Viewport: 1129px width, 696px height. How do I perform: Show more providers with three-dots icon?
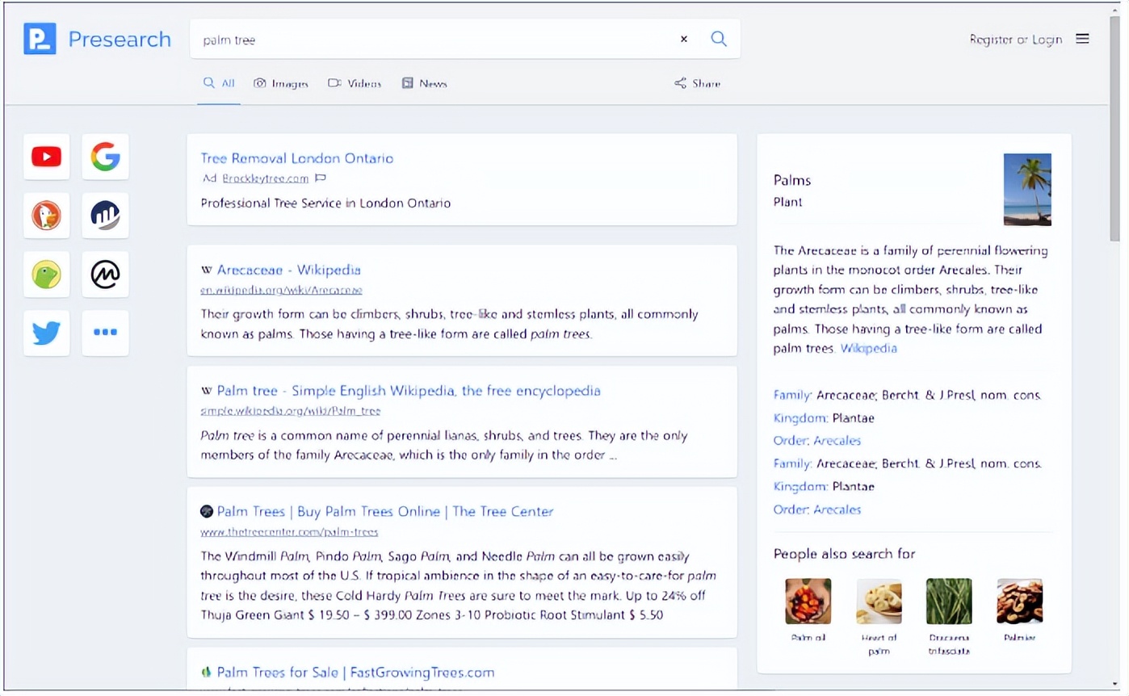(105, 333)
